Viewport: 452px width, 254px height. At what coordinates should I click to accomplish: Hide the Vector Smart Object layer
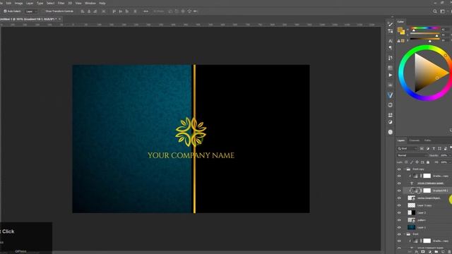pos(399,198)
